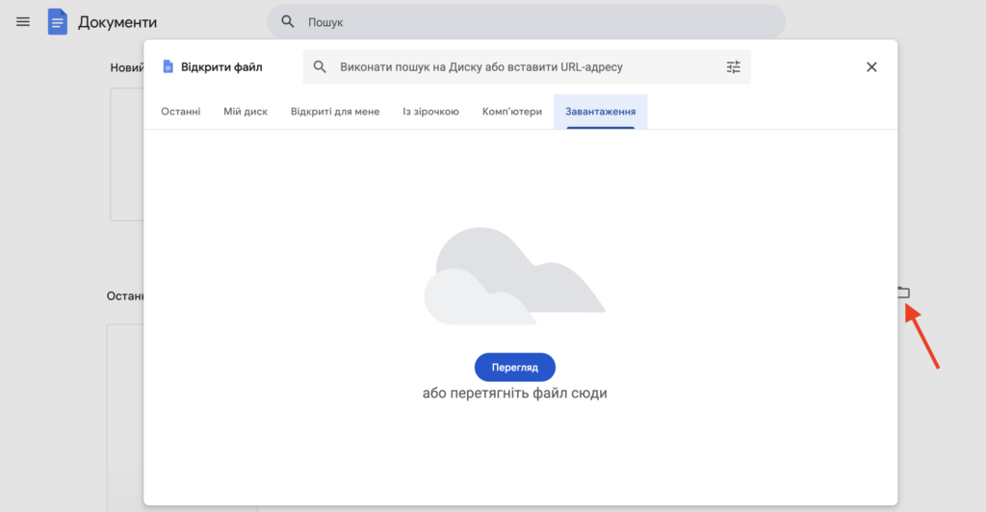This screenshot has width=986, height=512.
Task: Select the Завантаження tab
Action: tap(600, 112)
